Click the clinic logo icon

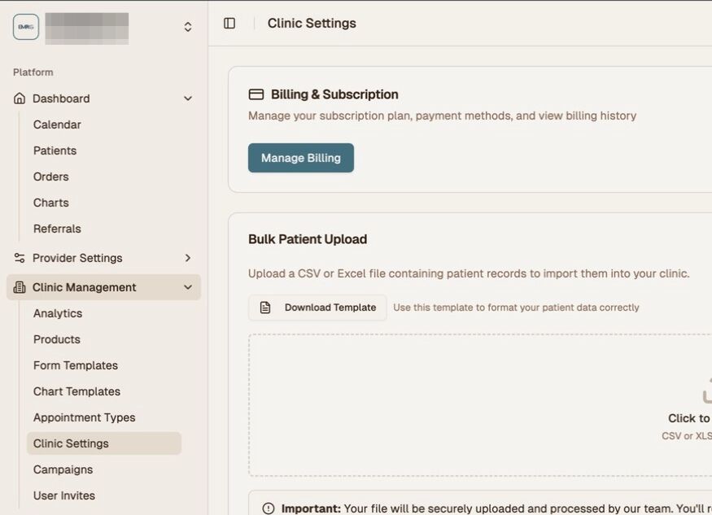tap(26, 27)
